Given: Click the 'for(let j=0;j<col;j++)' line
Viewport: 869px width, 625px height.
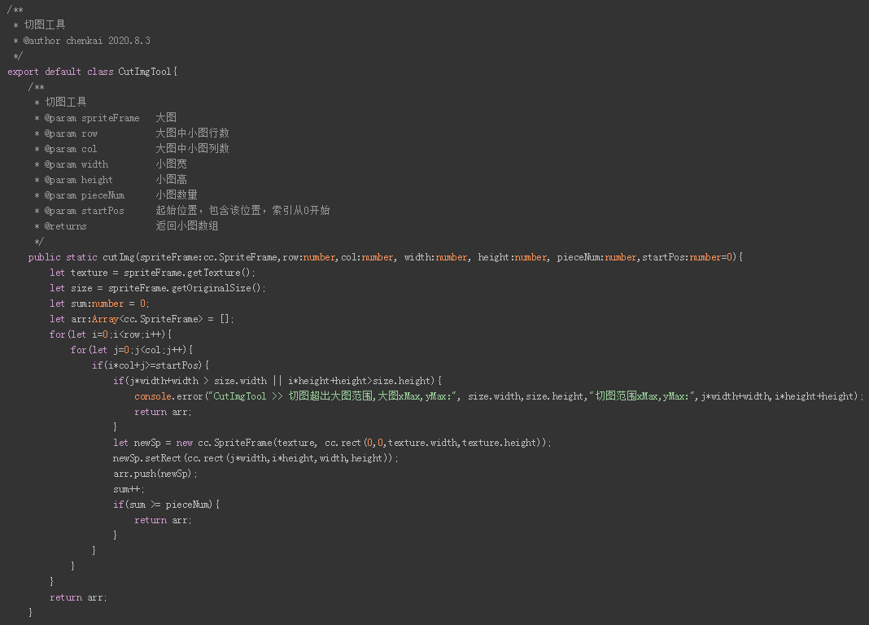Looking at the screenshot, I should (131, 350).
